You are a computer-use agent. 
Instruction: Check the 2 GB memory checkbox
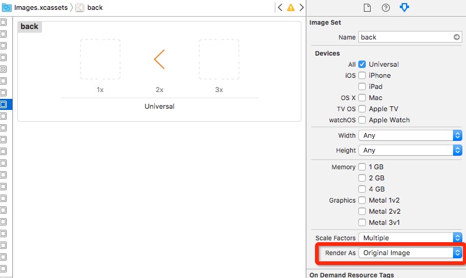click(x=361, y=178)
